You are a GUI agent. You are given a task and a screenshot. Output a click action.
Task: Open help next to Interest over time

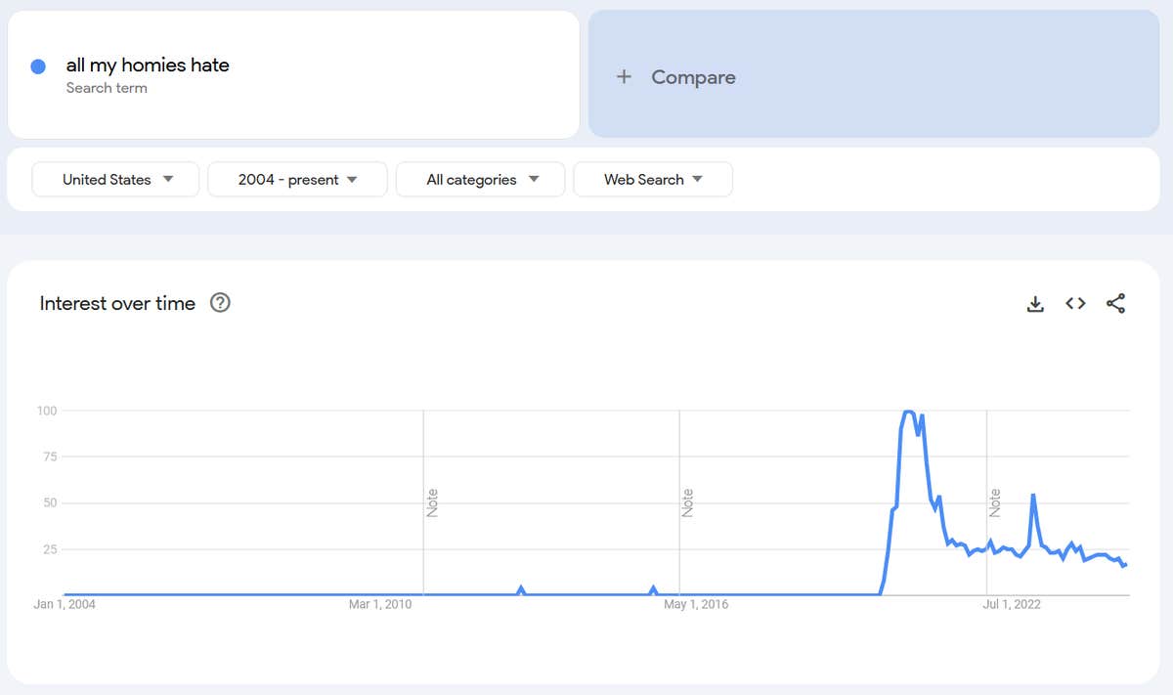221,303
